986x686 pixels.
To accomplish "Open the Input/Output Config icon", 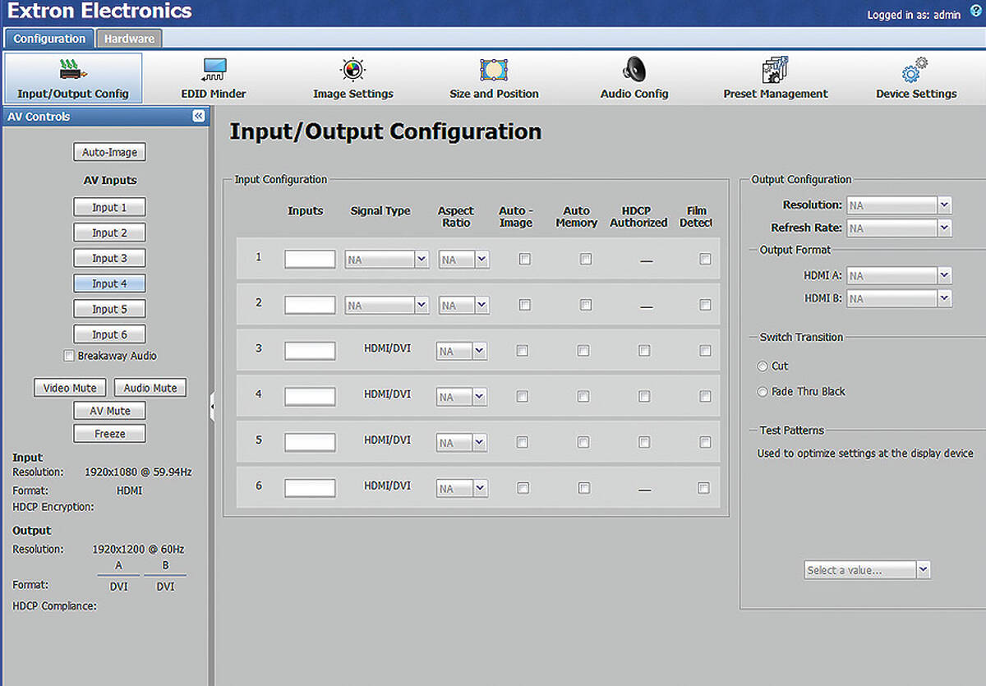I will [73, 78].
